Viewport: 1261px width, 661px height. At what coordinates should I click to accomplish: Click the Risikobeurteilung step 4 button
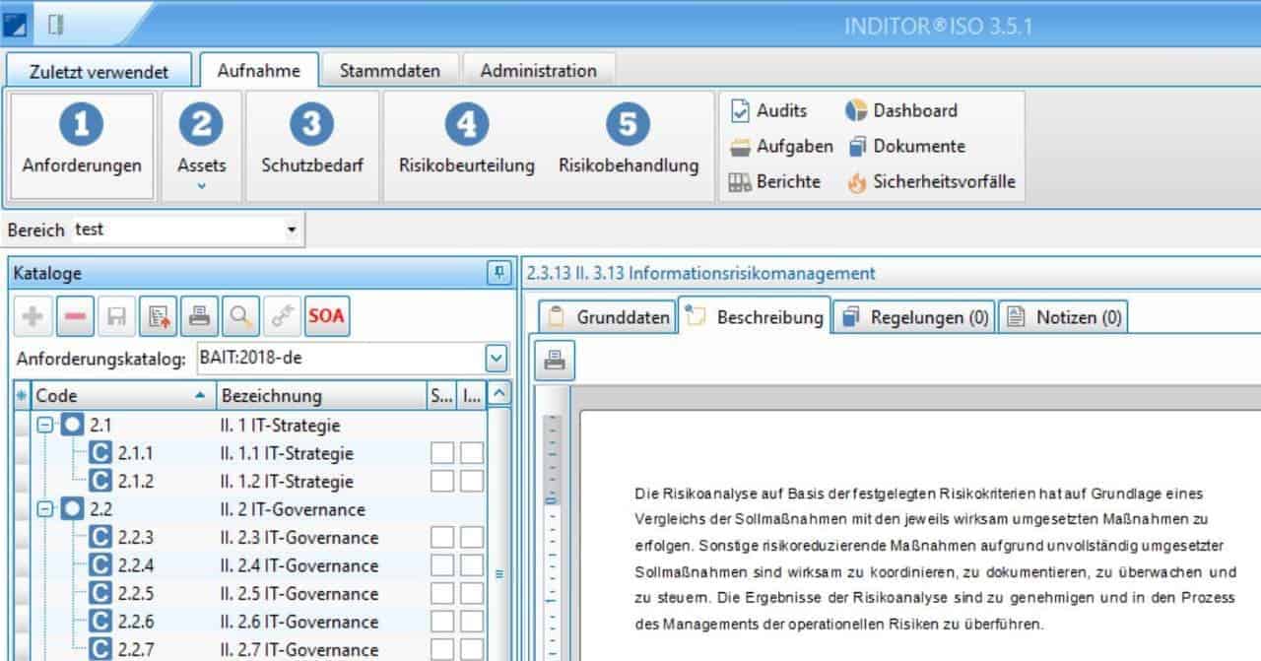click(466, 144)
